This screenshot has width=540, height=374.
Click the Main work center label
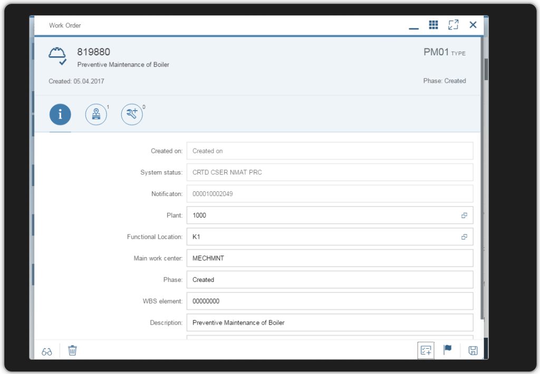(x=158, y=258)
